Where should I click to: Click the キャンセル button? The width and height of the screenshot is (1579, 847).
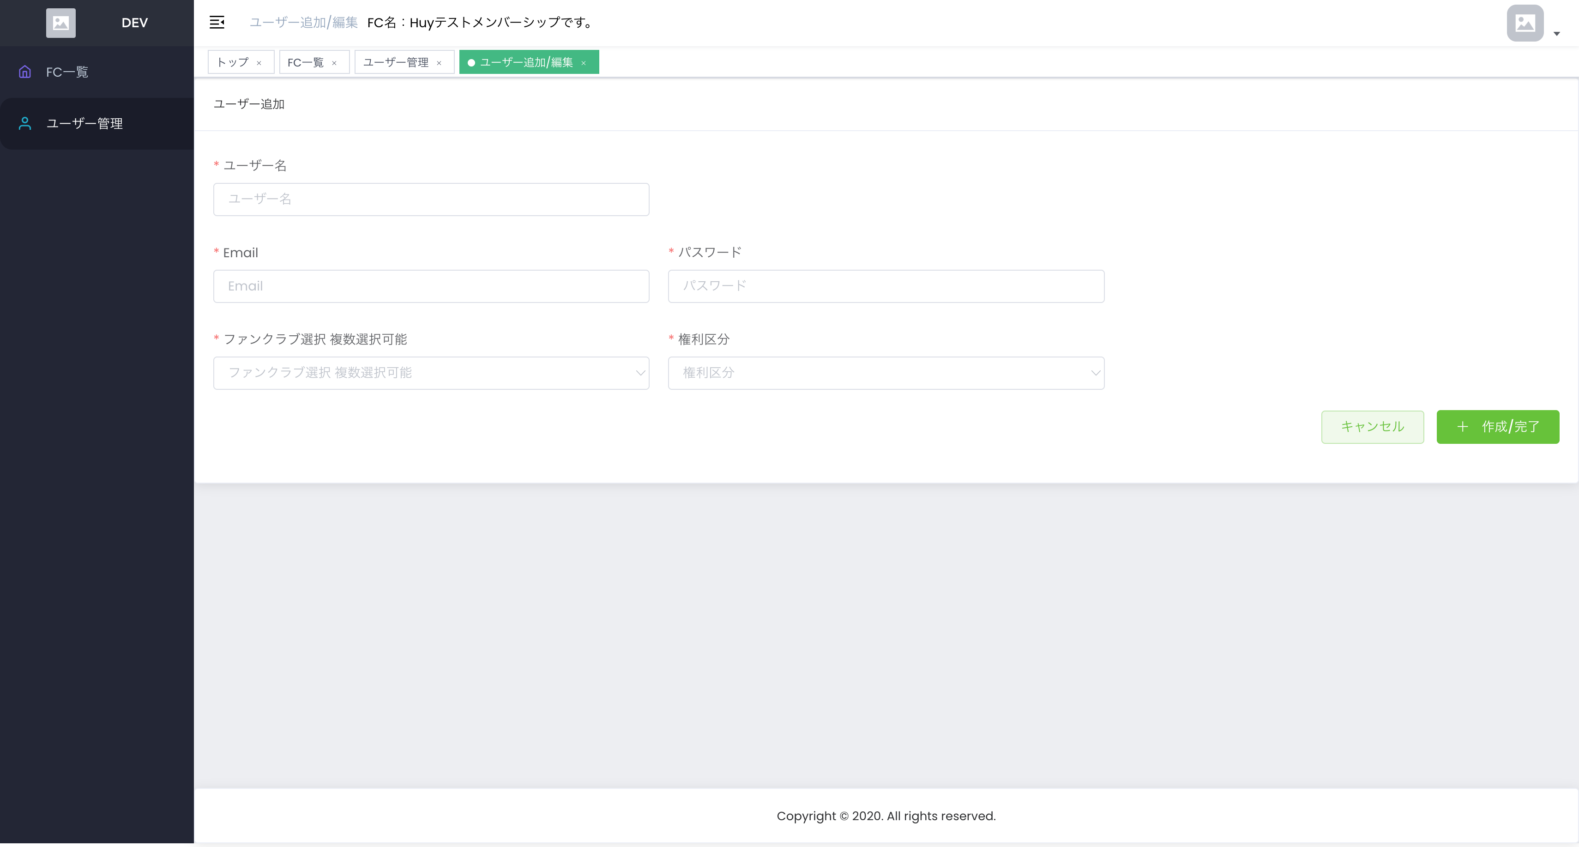click(x=1372, y=427)
